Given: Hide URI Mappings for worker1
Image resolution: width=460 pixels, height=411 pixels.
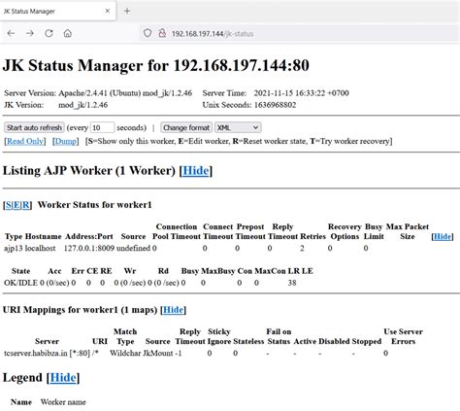Looking at the screenshot, I should (173, 310).
